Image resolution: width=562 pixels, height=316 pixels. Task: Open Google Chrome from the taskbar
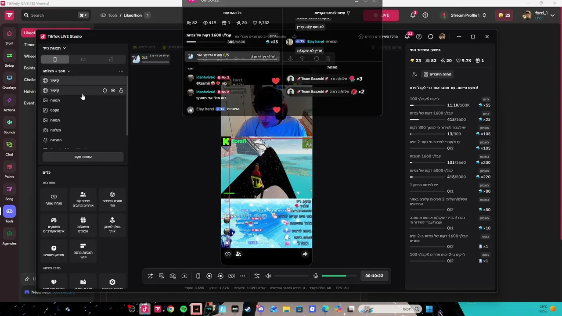coord(170,309)
